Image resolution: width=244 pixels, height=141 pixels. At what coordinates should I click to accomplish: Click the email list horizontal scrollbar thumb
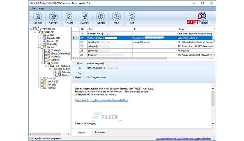click(121, 58)
